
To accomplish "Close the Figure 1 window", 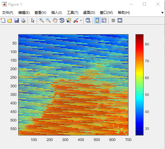I will [158, 4].
